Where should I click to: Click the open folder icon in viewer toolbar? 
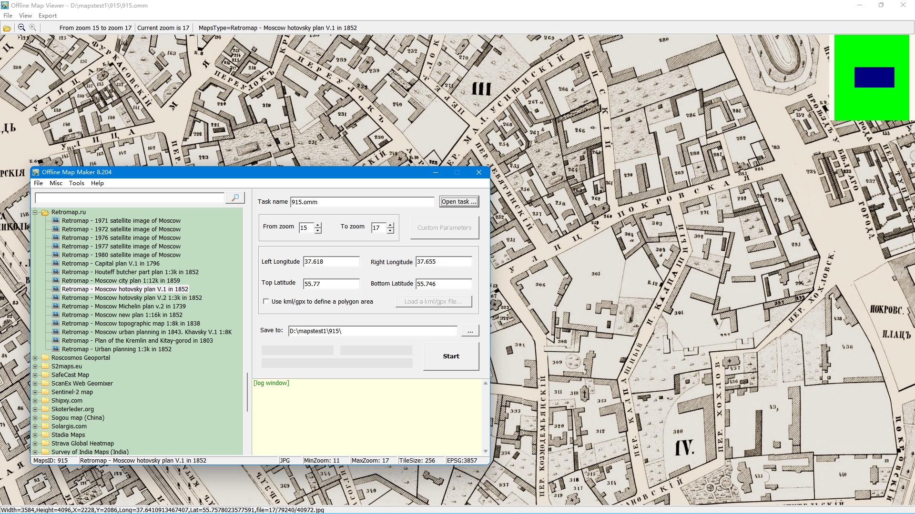[x=7, y=28]
